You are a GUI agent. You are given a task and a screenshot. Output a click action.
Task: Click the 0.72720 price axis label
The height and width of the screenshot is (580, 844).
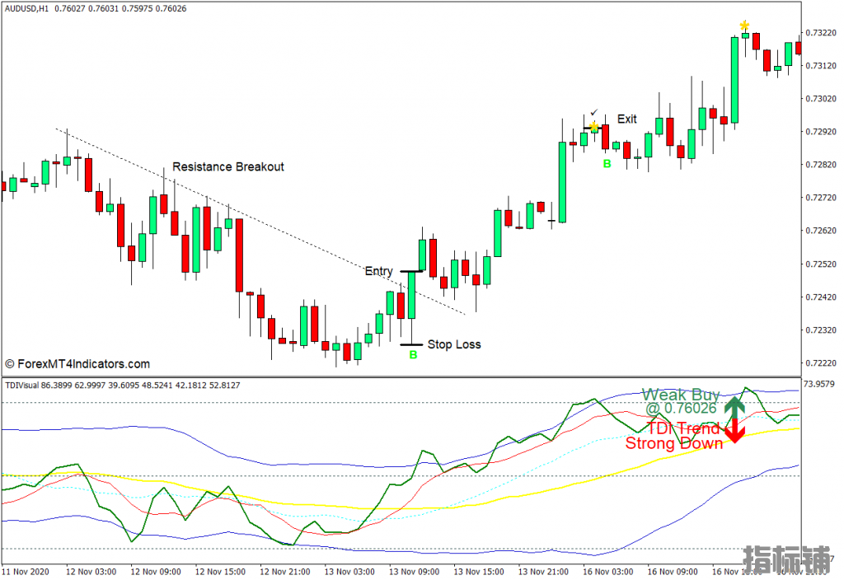point(821,198)
